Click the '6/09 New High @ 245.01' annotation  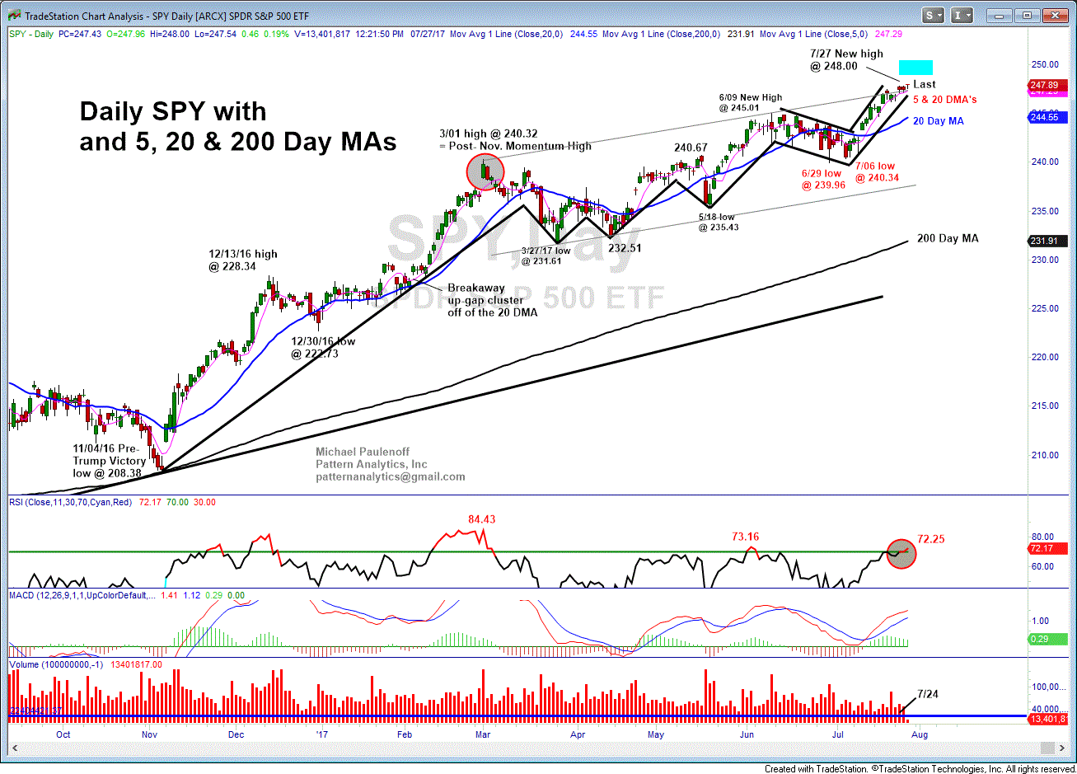(751, 103)
